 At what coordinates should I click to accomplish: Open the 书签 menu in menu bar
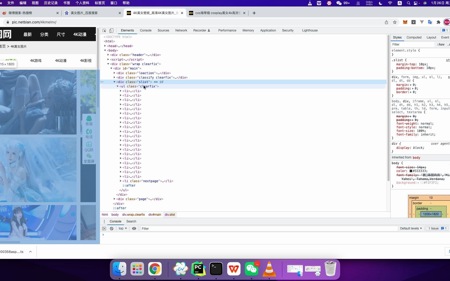67,3
